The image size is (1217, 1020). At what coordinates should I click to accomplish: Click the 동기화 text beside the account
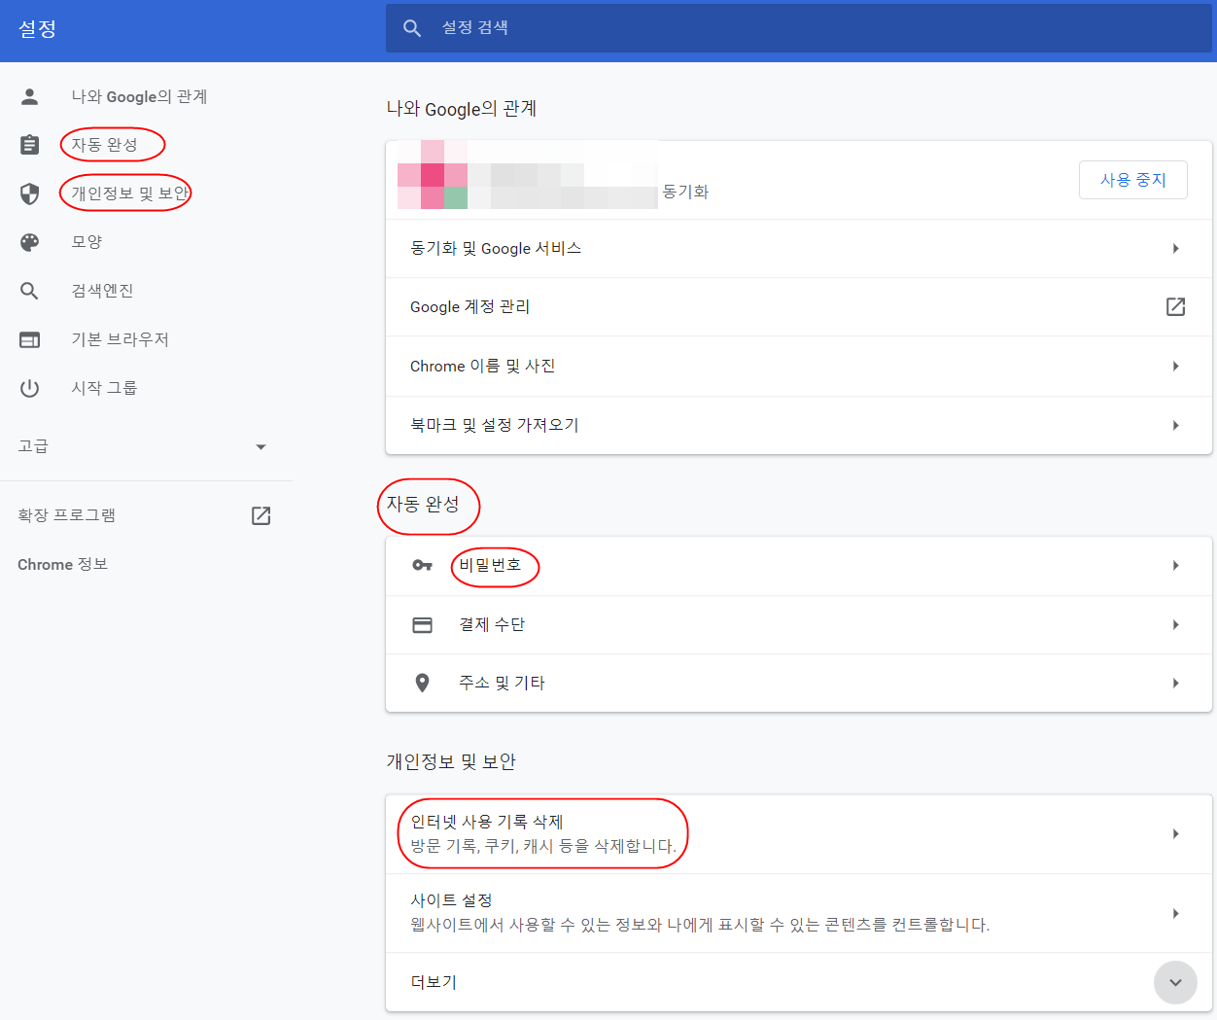point(685,192)
